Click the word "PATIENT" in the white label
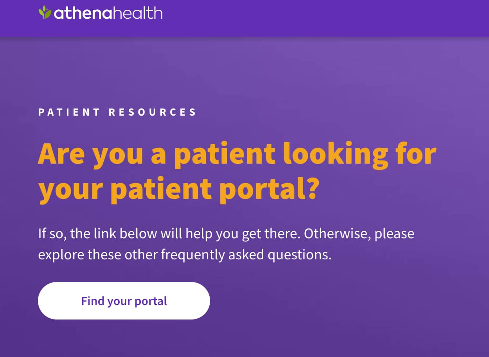Viewport: 489px width, 357px height. (69, 112)
